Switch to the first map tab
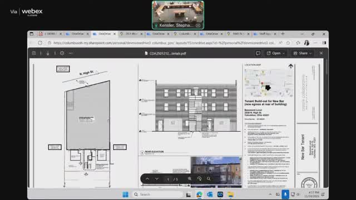Image resolution: width=356 pixels, height=200 pixels. click(131, 34)
